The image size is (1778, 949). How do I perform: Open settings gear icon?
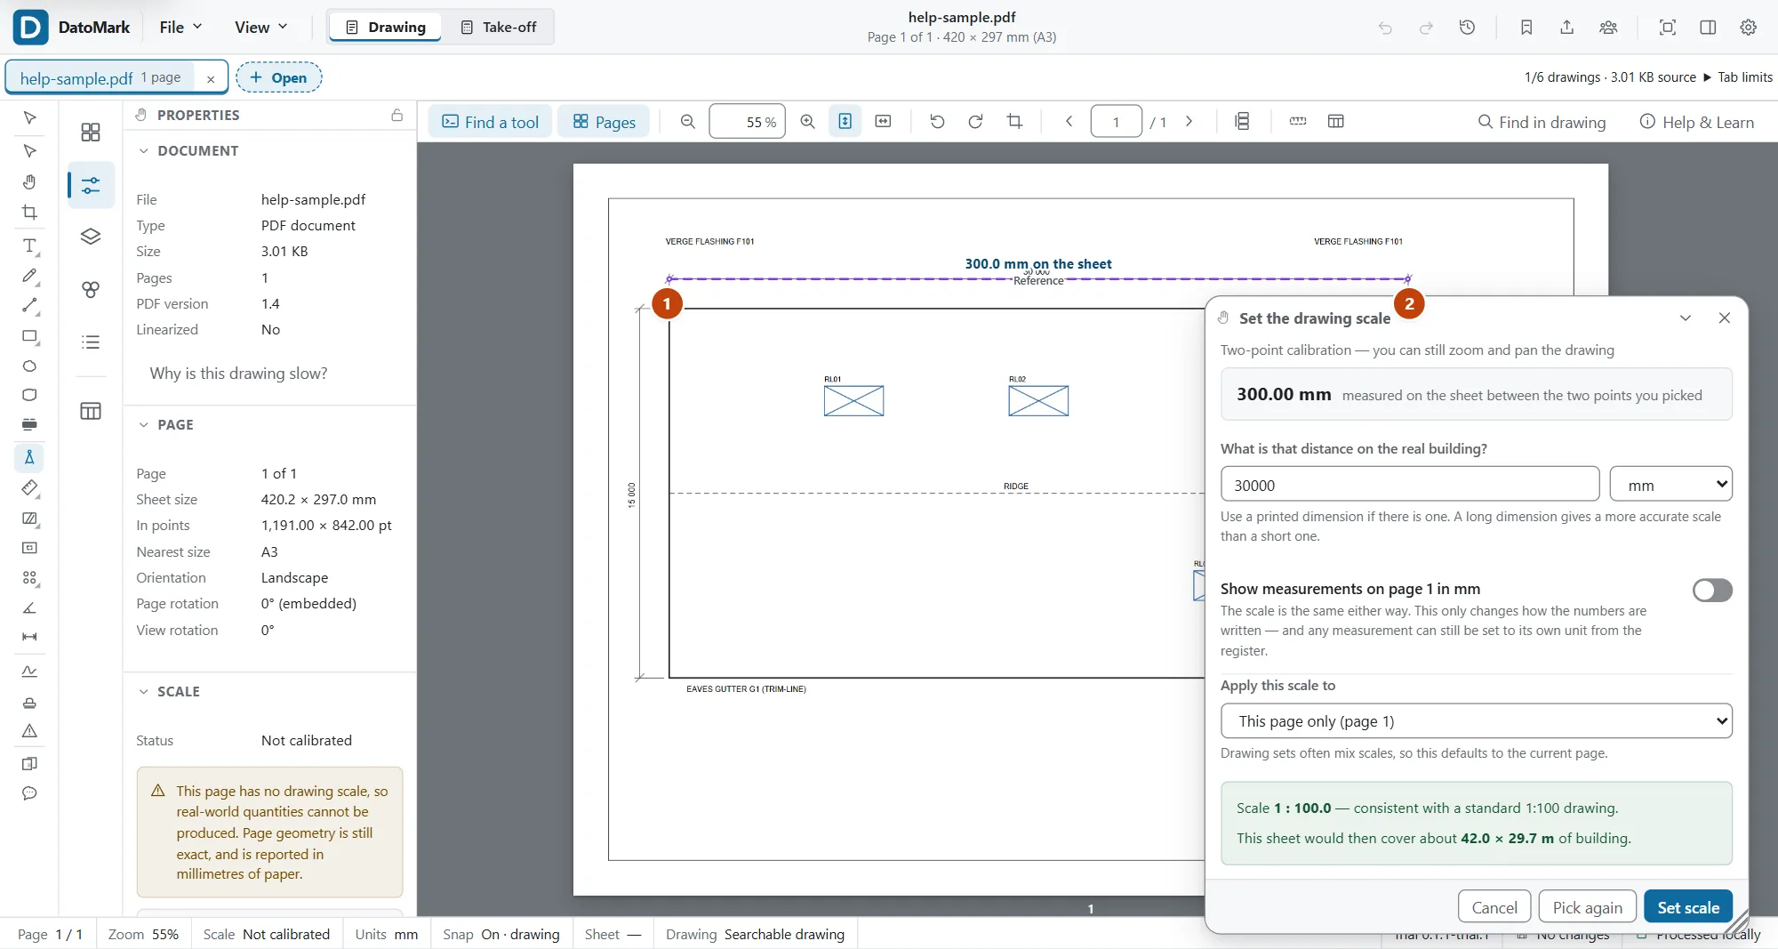(1748, 28)
